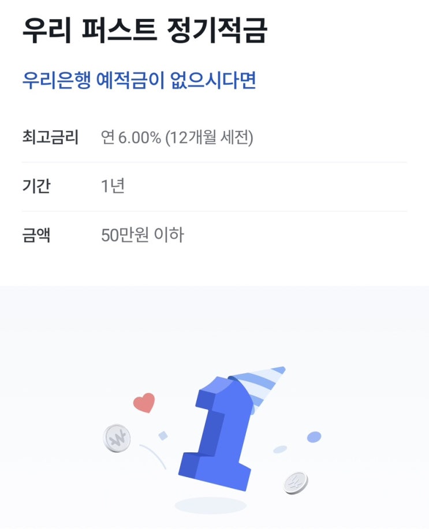Select the 기간 row label
This screenshot has height=529, width=429.
[36, 186]
